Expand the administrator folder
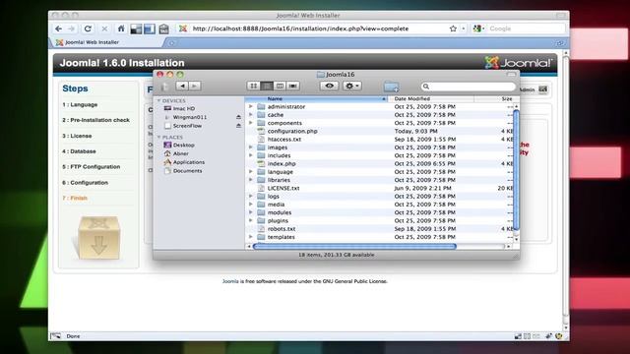This screenshot has height=354, width=630. point(251,107)
